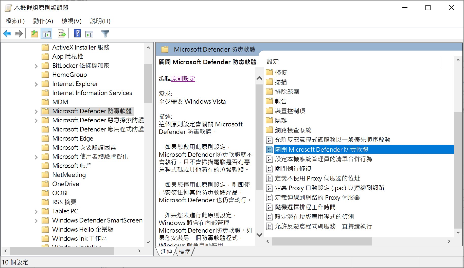Screen dimensions: 464x268
Task: Select Internet Information Services in tree
Action: tap(92, 93)
